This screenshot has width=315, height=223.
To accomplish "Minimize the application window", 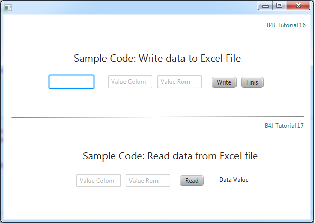I will tap(265, 6).
